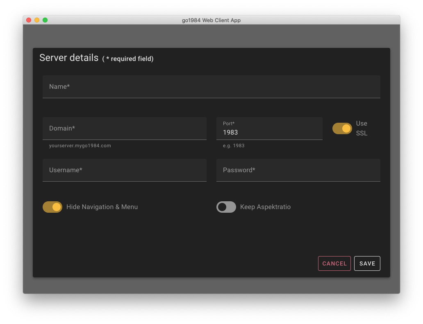Enable the Keep Aspektratio switch

coord(226,207)
